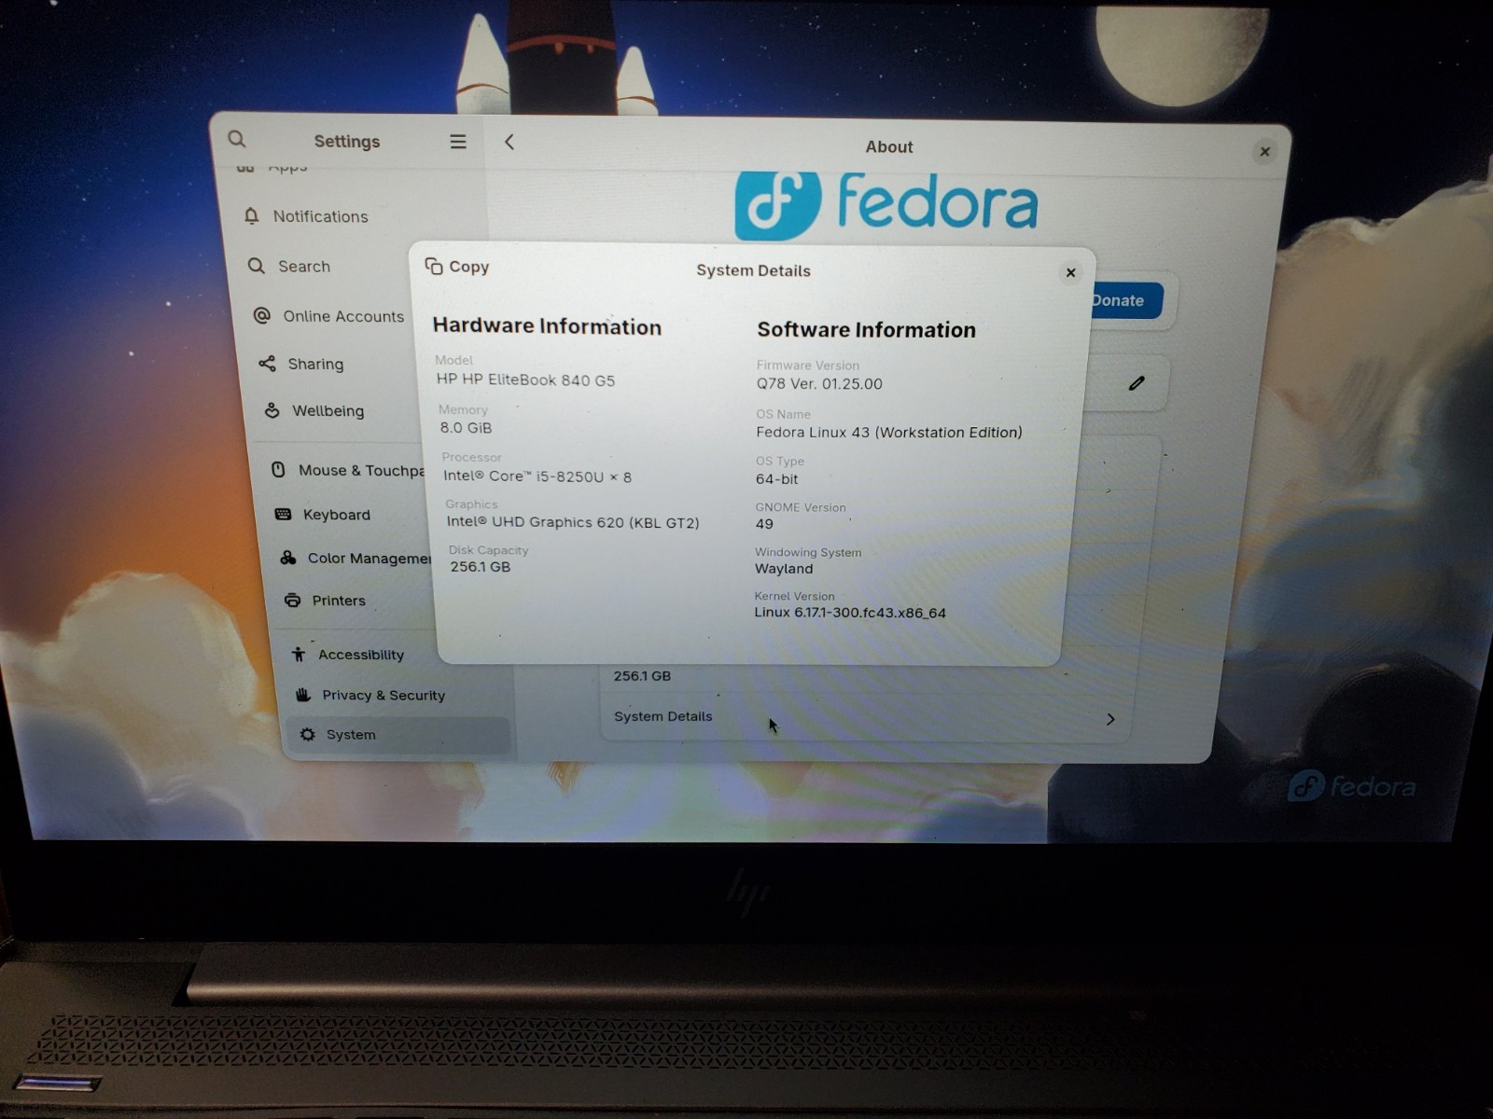
Task: Click the firmware version Q78 Ver. 01.25.00
Action: coord(819,383)
